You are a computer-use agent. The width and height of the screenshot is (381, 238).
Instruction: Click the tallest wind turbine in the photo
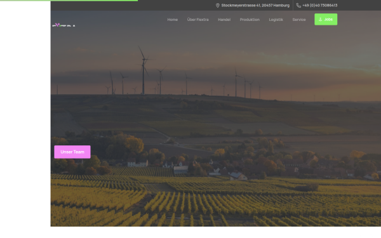tap(143, 70)
